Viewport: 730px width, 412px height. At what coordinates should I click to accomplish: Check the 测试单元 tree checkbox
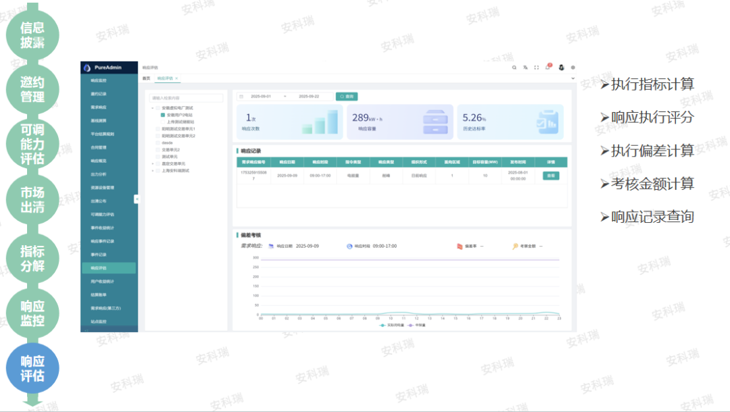tap(157, 157)
